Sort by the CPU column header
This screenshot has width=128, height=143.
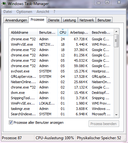(x=63, y=32)
